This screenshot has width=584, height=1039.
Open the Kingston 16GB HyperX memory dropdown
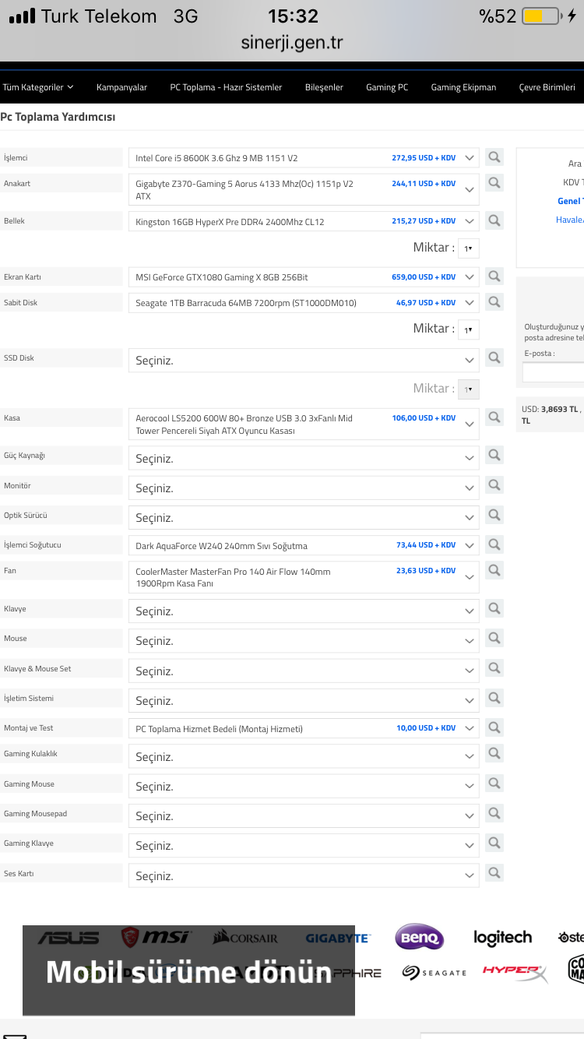304,221
